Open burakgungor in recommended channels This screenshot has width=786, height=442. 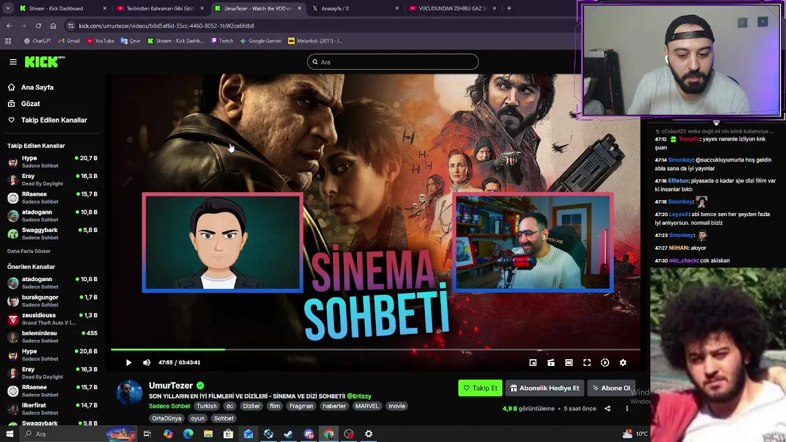[x=52, y=301]
